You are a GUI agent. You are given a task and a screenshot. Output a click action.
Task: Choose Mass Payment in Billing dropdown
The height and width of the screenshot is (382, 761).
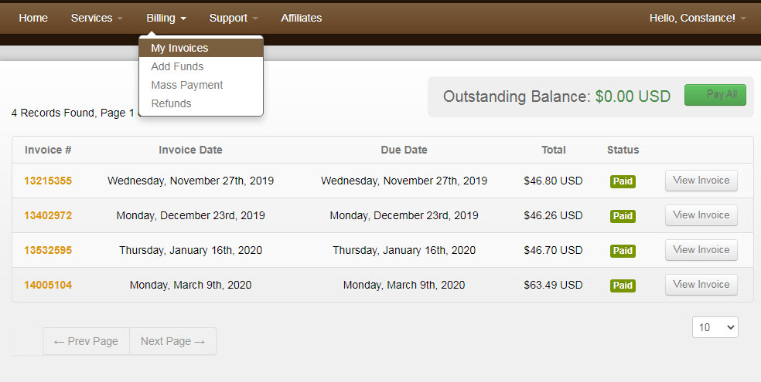tap(187, 85)
